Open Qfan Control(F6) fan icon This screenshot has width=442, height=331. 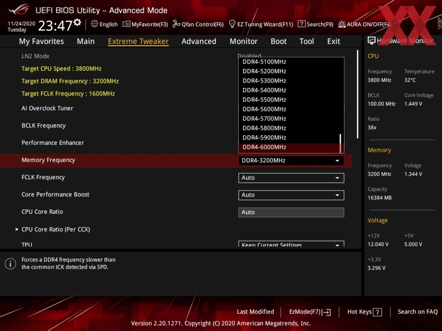coord(176,24)
